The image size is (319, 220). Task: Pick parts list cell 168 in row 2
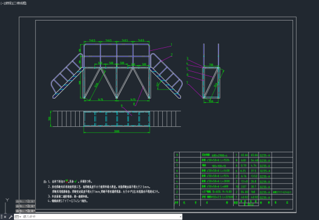[253, 192]
